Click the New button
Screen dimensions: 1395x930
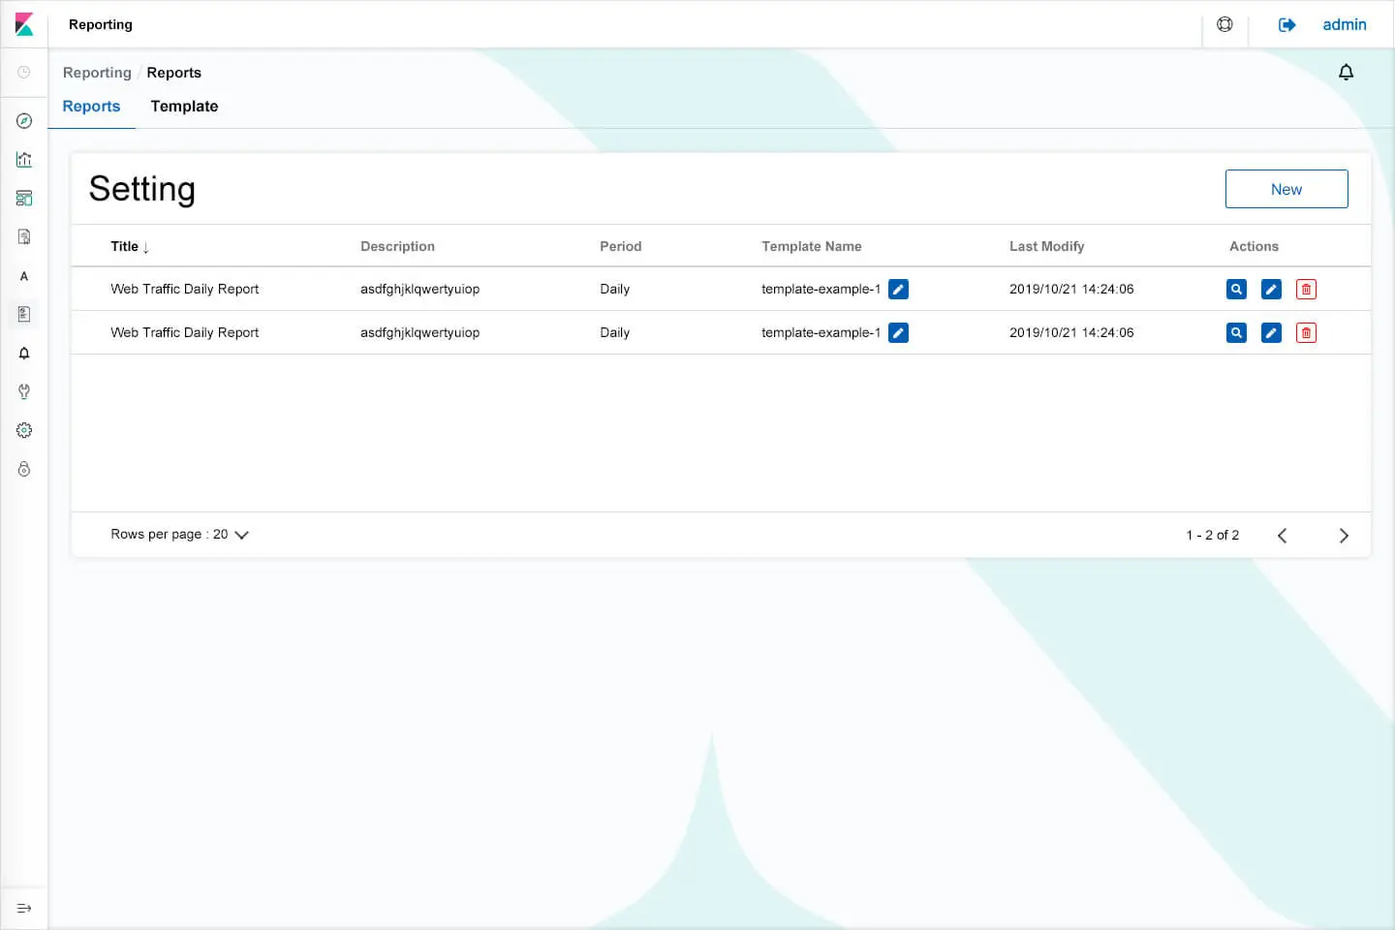pos(1286,189)
